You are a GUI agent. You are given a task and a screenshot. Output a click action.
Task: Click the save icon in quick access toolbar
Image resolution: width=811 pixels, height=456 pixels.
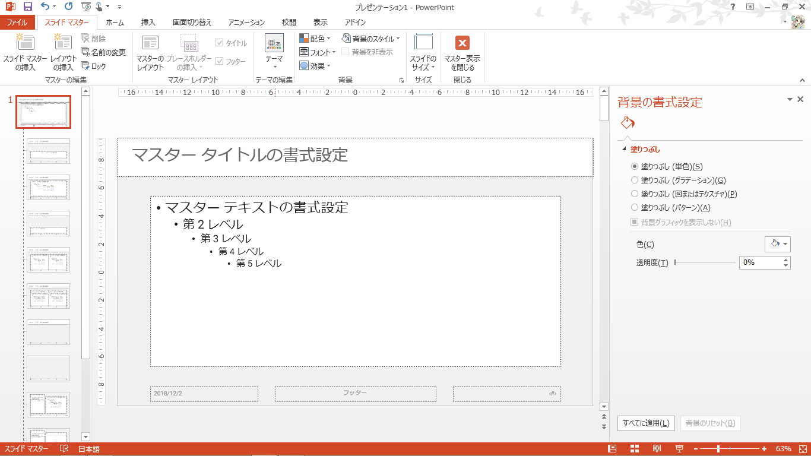click(27, 7)
